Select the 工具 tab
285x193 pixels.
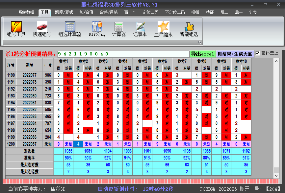coord(44,12)
